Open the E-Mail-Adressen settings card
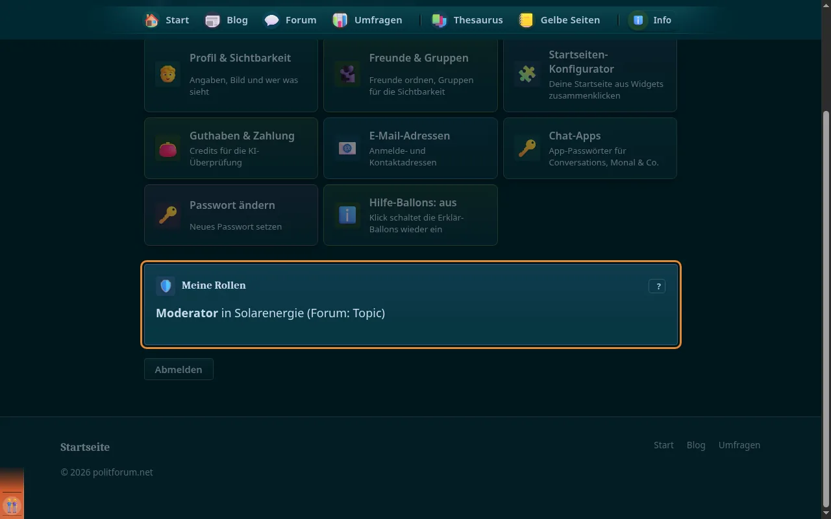Viewport: 831px width, 519px height. pyautogui.click(x=410, y=148)
